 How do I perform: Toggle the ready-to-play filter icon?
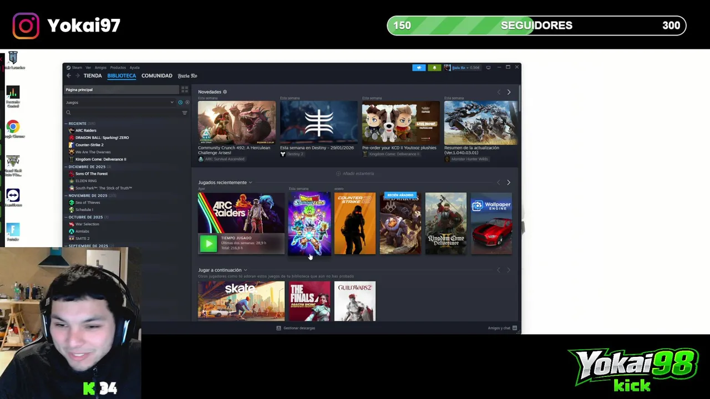pyautogui.click(x=187, y=103)
